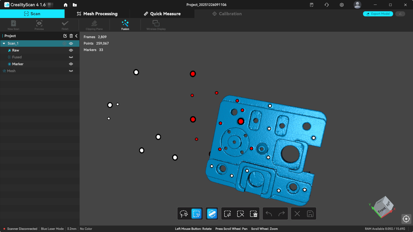The image size is (413, 232).
Task: Hide the Raw layer
Action: pos(71,50)
